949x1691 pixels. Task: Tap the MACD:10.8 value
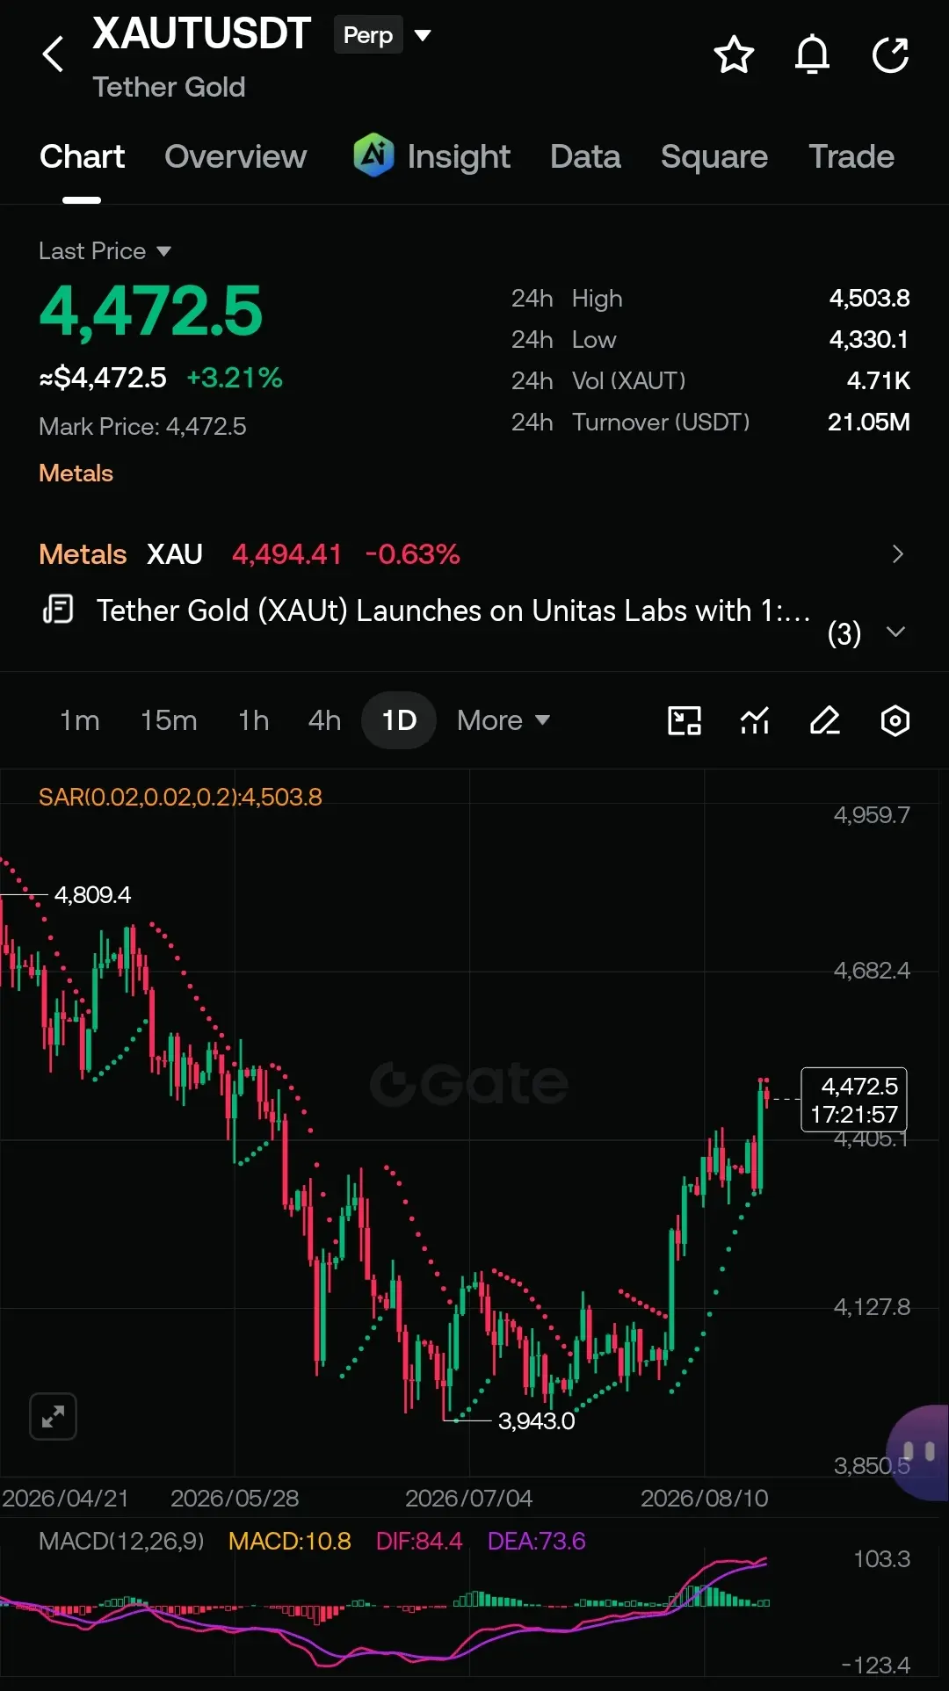(289, 1541)
